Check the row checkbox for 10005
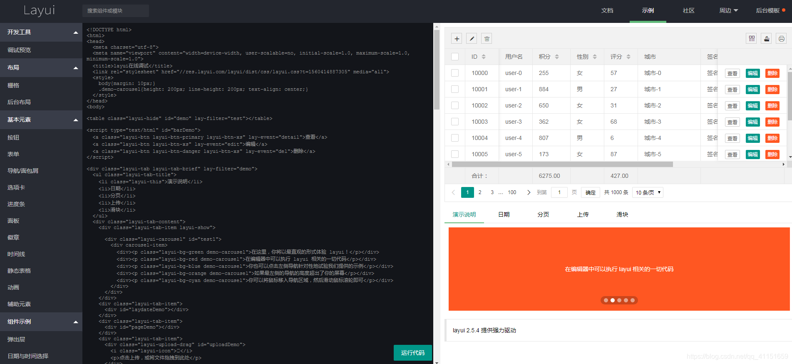 (x=455, y=154)
